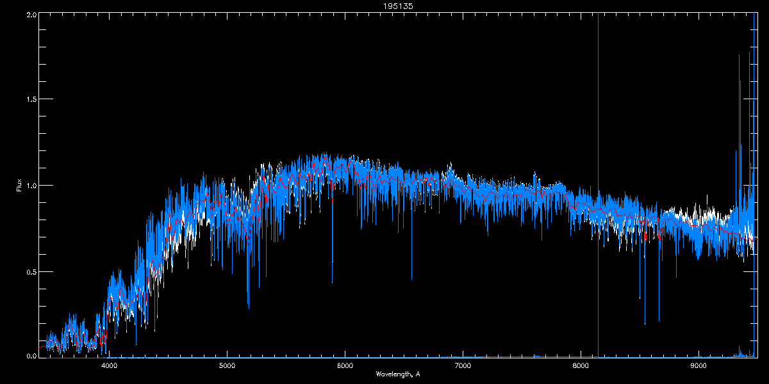Click the 0.5 y-axis tick label
This screenshot has width=769, height=384.
tap(31, 271)
